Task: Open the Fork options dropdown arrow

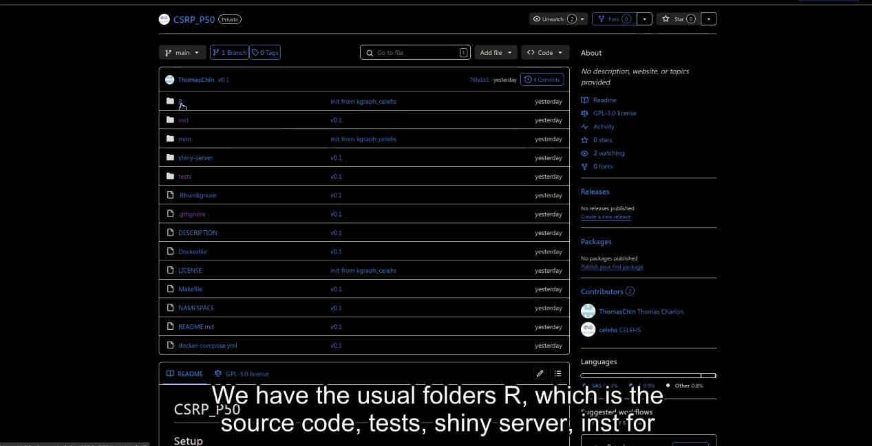Action: point(644,19)
